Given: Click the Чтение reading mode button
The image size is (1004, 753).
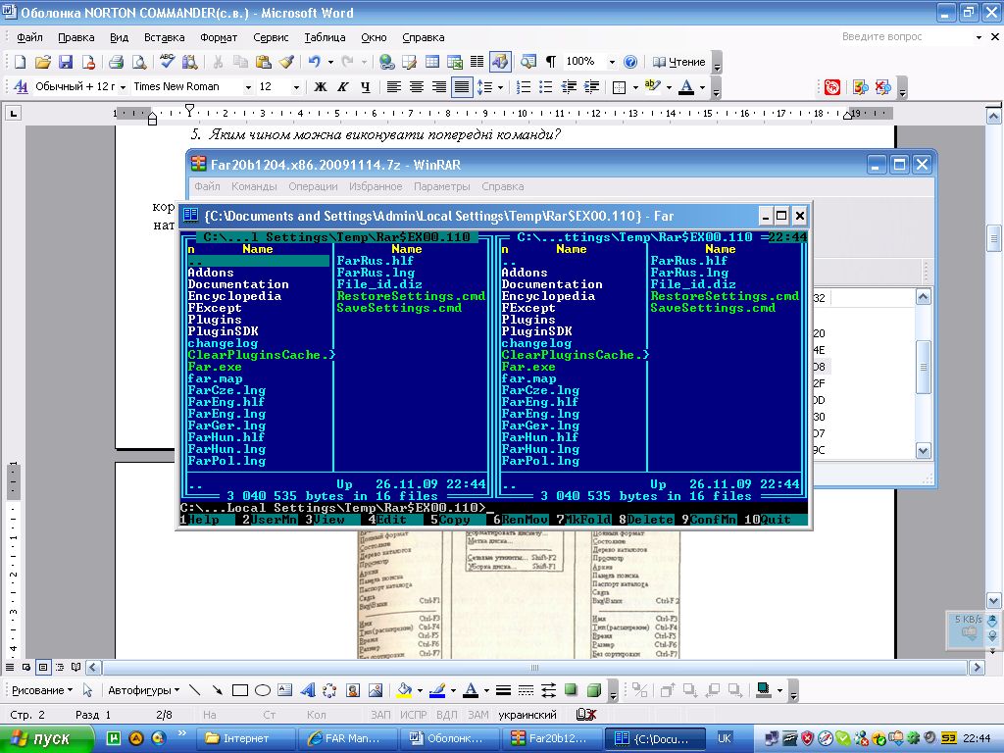Looking at the screenshot, I should (x=678, y=62).
